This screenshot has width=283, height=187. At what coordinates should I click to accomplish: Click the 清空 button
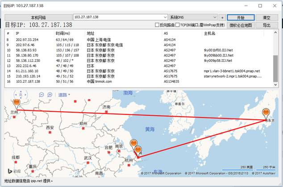tap(266, 17)
